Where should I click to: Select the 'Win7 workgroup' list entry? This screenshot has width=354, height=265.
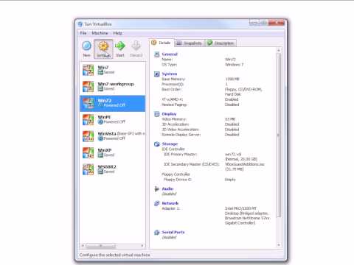(x=113, y=86)
